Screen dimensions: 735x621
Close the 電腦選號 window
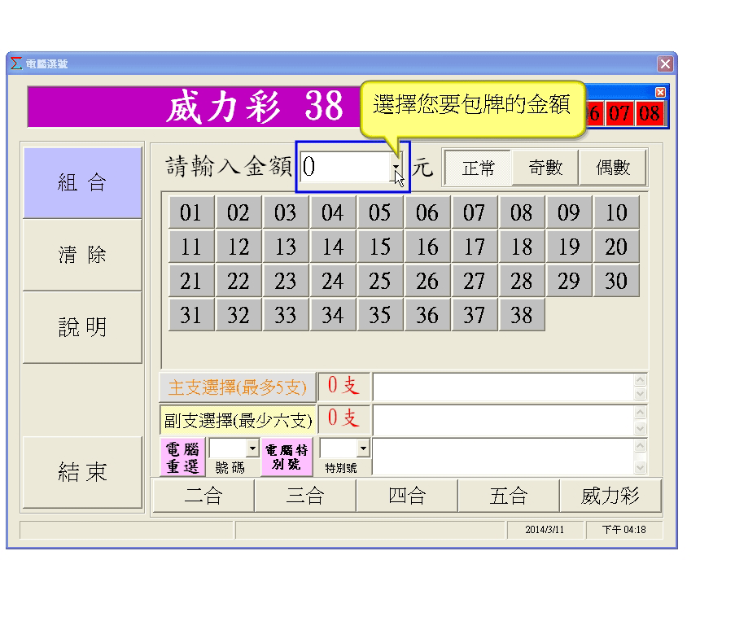(665, 63)
